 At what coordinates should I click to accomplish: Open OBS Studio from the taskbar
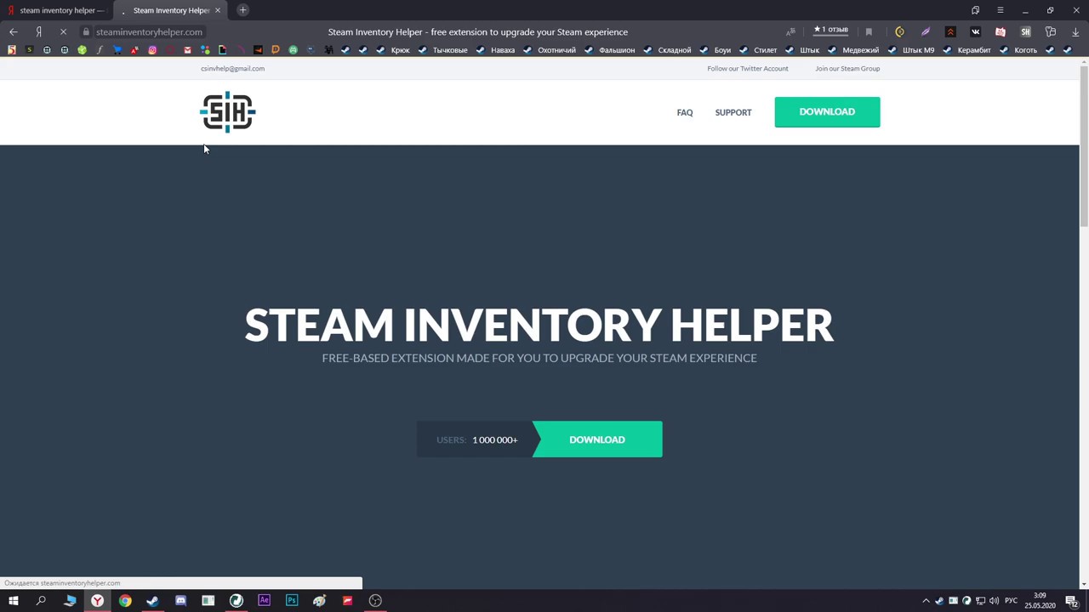(375, 601)
